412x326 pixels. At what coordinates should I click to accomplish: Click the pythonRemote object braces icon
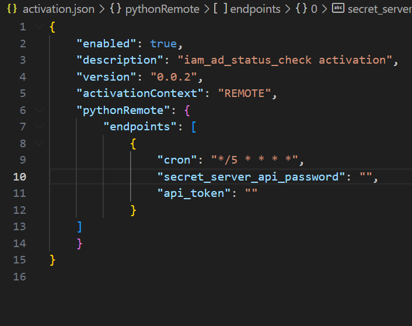point(114,9)
